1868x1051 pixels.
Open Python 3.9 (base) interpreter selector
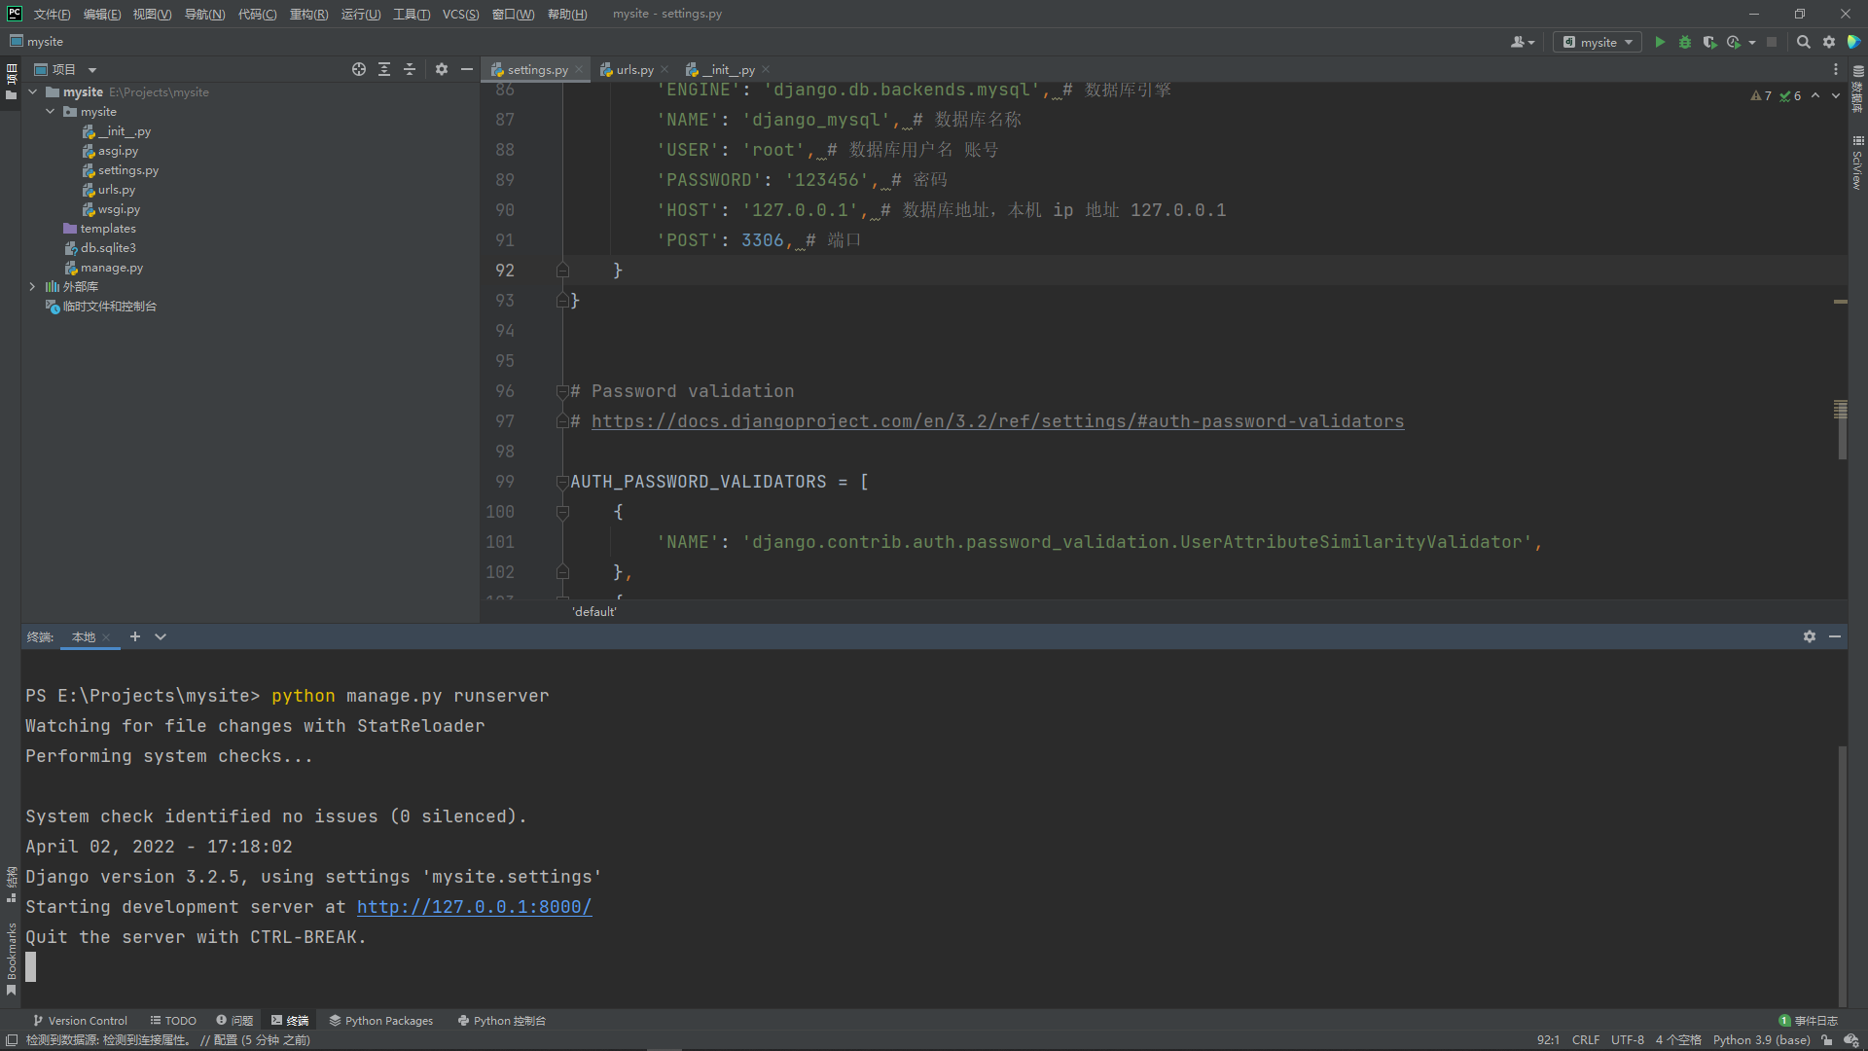[x=1761, y=1040]
